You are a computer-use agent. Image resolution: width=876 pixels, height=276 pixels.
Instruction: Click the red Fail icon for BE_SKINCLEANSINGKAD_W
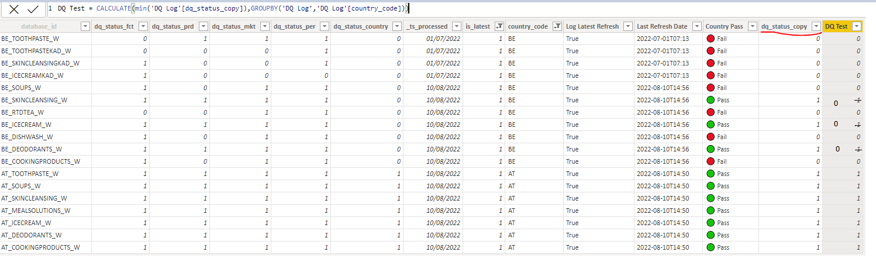coord(711,63)
